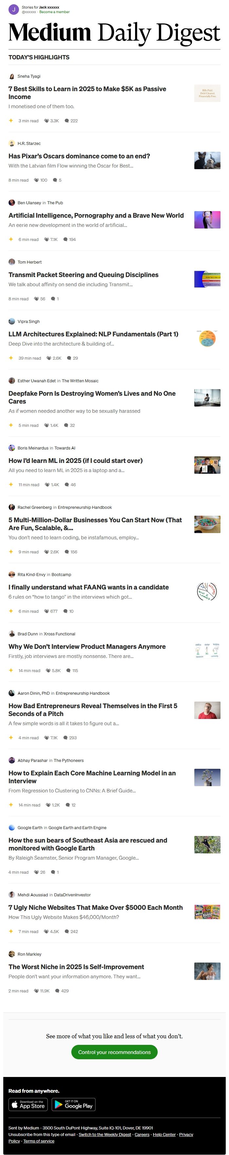The image size is (229, 1155).
Task: Open Towards AI publication link
Action: (x=65, y=448)
